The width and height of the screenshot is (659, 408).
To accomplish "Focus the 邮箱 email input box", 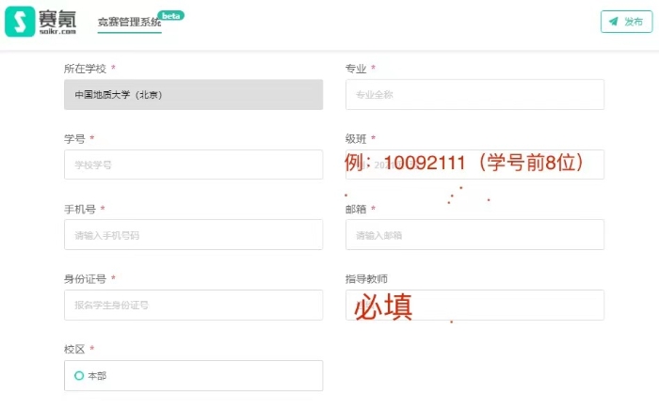I will click(474, 235).
